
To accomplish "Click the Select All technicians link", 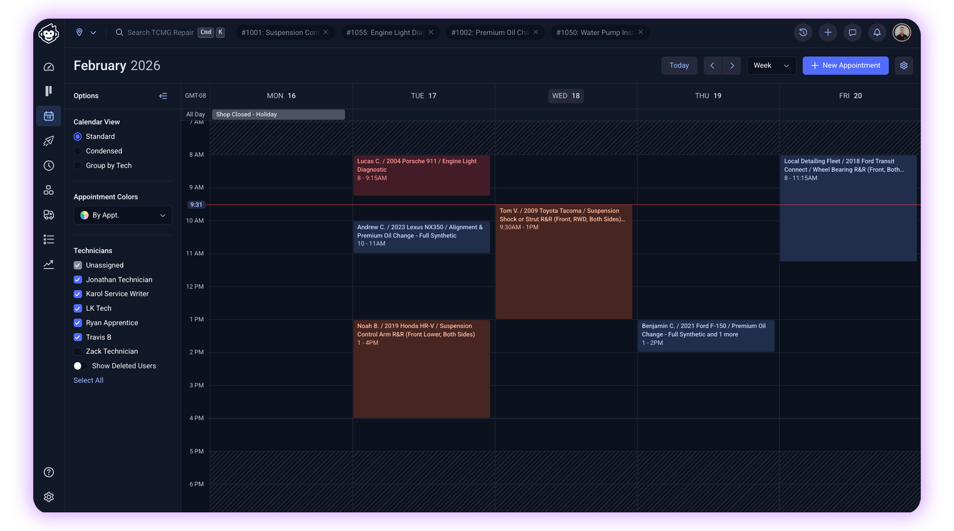I will (89, 381).
